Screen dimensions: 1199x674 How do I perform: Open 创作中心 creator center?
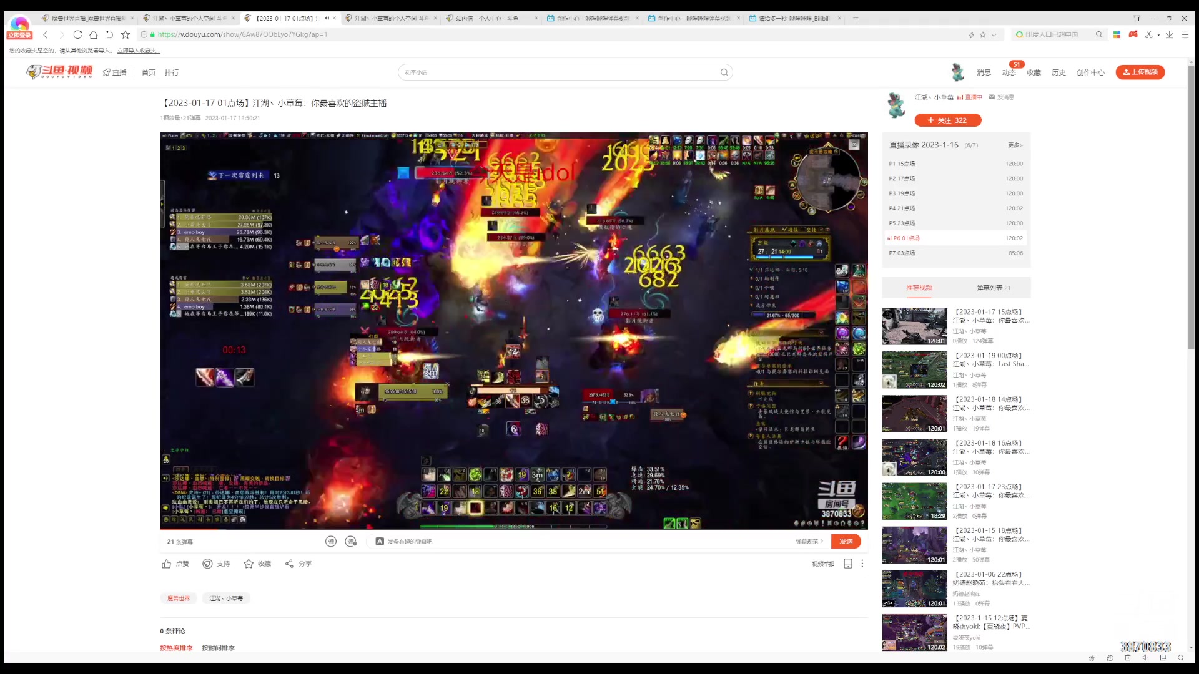(1090, 72)
